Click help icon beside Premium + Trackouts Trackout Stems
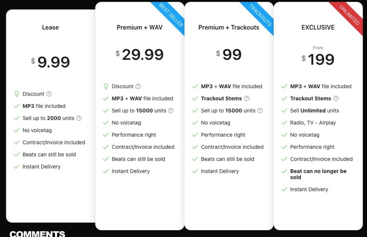 [x=247, y=98]
